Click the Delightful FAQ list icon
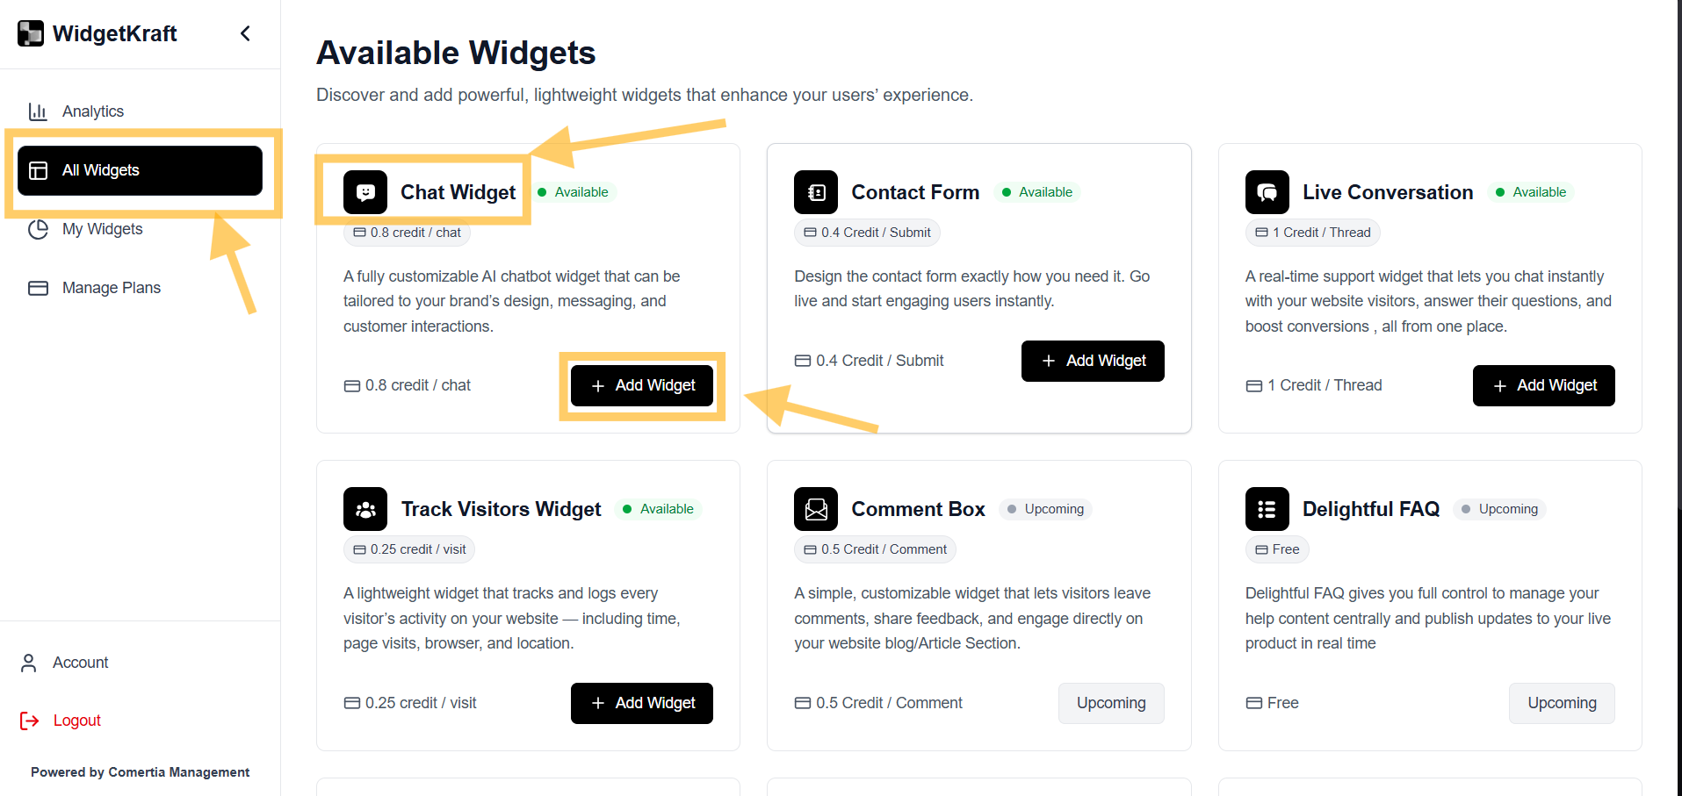The height and width of the screenshot is (796, 1682). pyautogui.click(x=1267, y=509)
